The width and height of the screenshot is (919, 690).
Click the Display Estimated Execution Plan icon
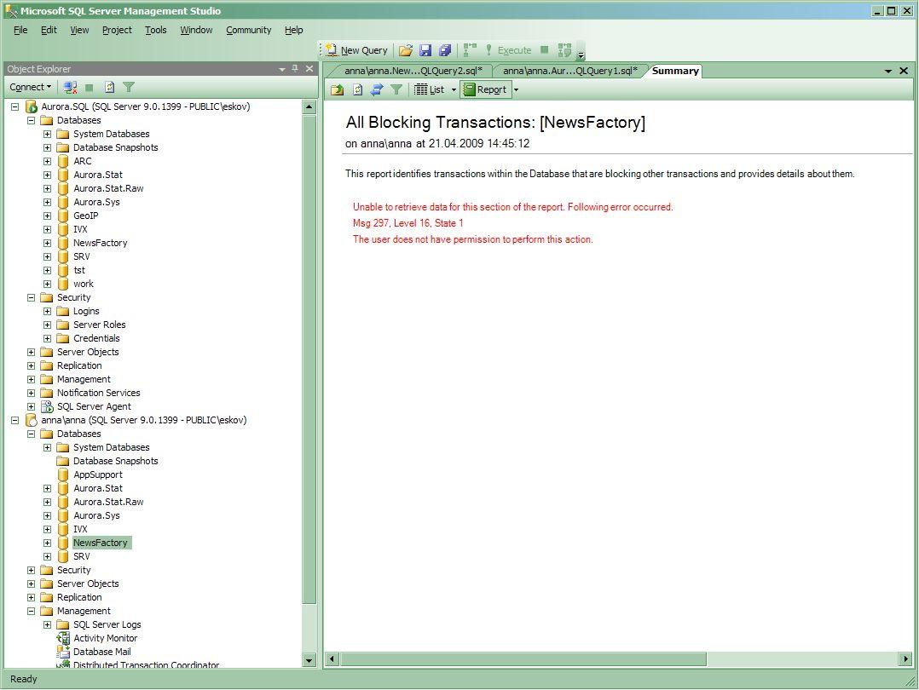(470, 49)
